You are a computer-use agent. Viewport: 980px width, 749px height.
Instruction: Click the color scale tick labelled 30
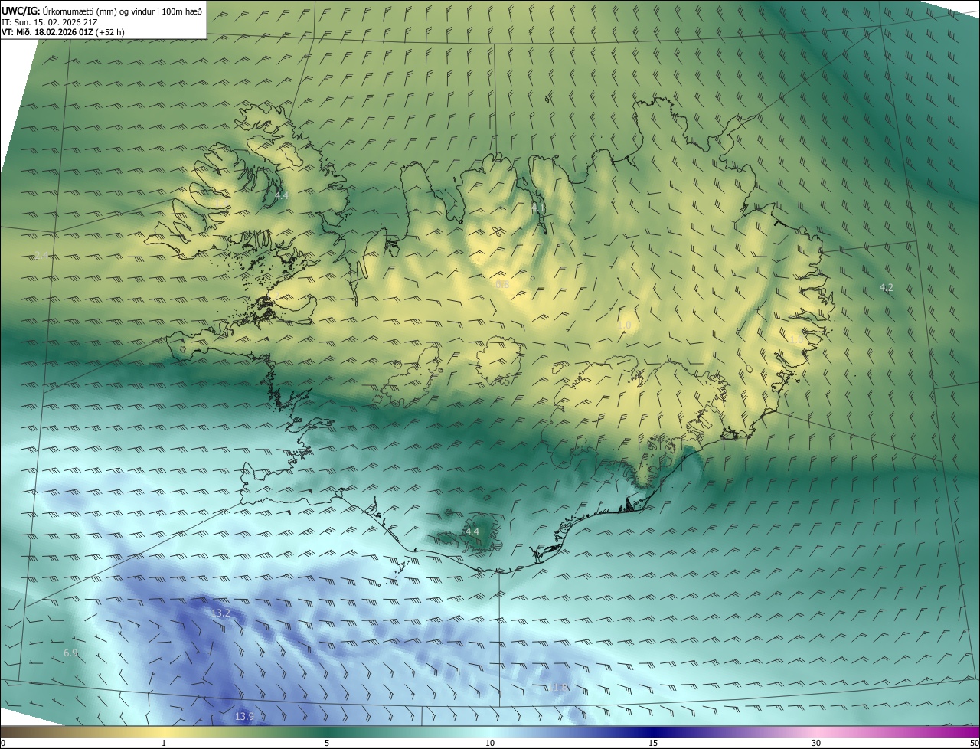(816, 743)
